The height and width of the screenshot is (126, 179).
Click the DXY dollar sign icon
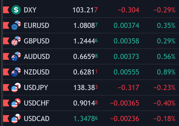click(x=16, y=10)
